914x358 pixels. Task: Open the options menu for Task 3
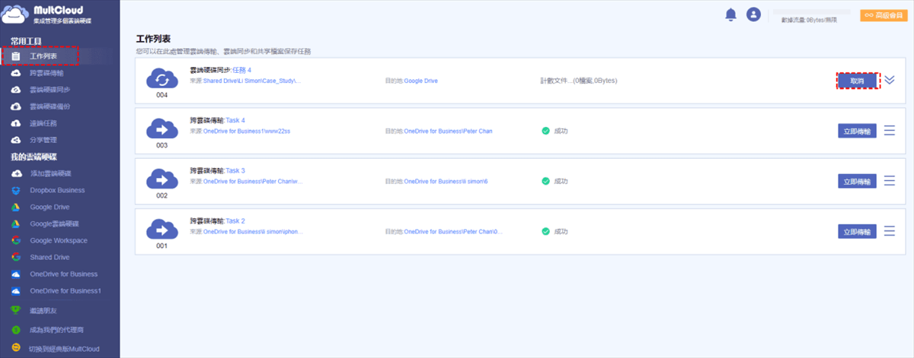pos(890,181)
